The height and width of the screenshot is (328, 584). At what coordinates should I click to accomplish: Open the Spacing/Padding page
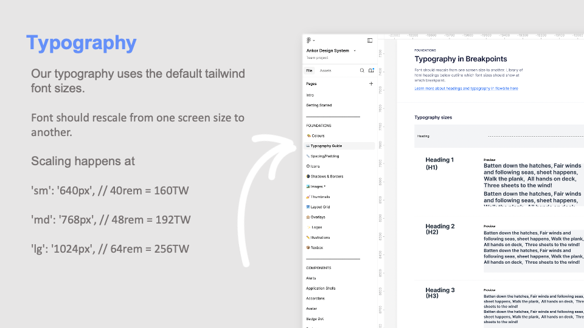324,156
